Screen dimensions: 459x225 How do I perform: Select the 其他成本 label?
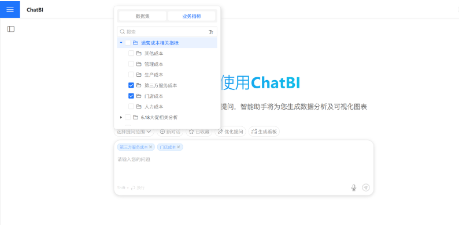[x=154, y=54]
